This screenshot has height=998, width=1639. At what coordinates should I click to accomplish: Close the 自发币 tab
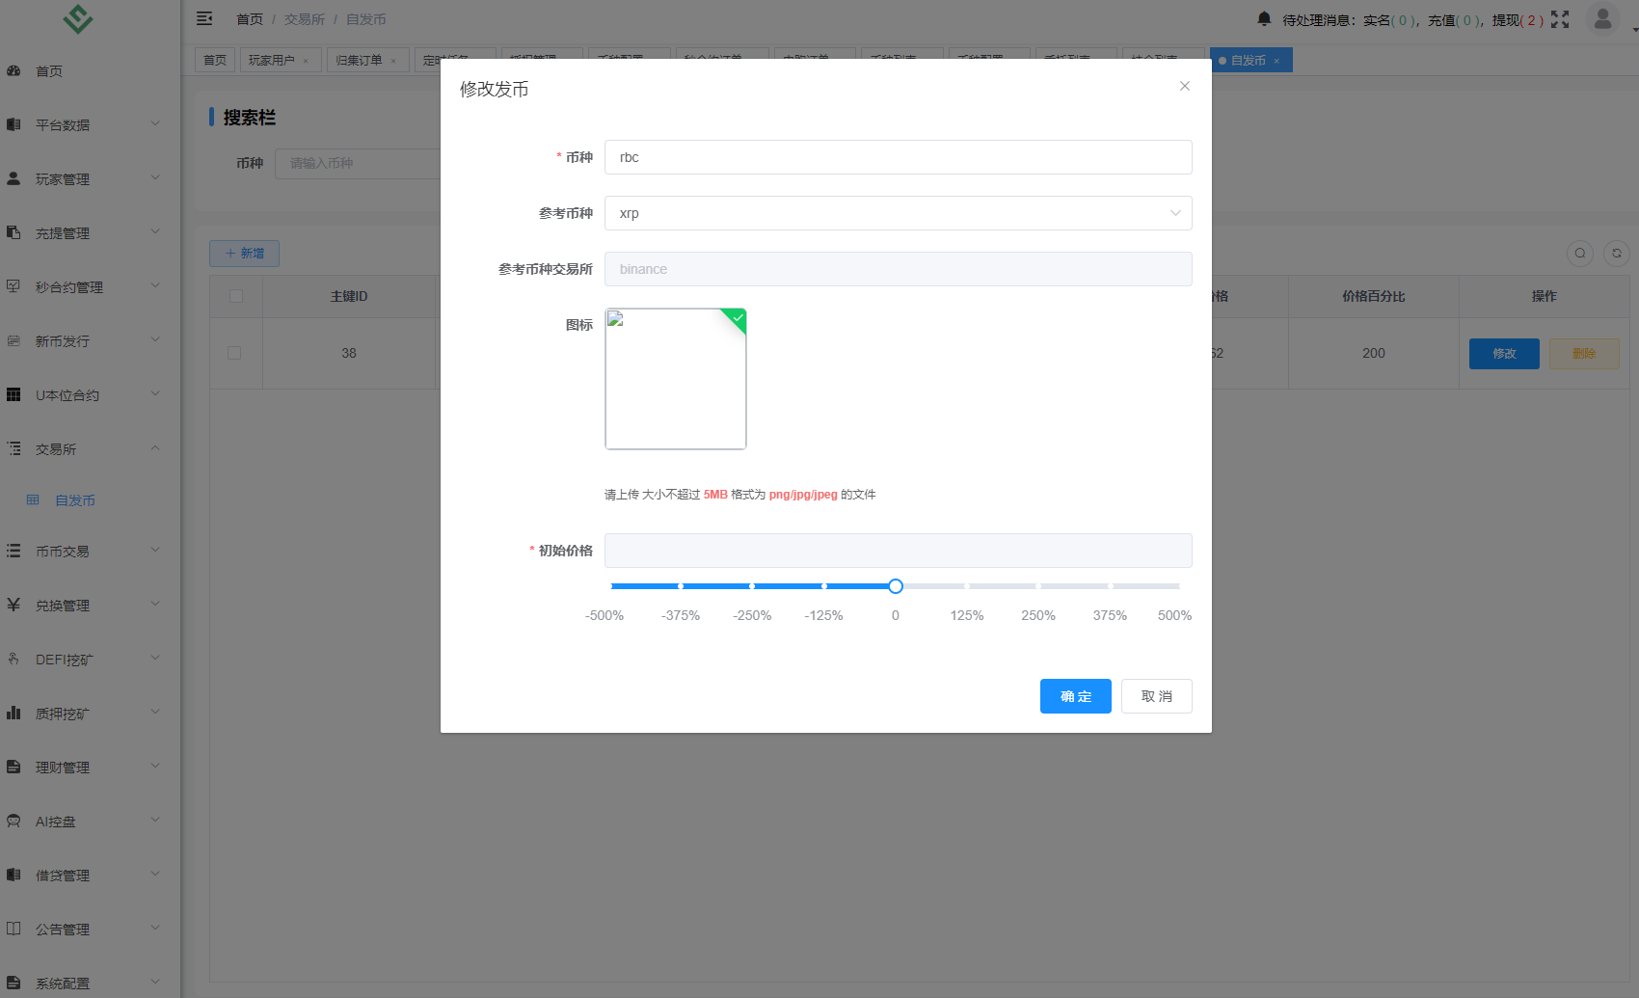pos(1276,61)
